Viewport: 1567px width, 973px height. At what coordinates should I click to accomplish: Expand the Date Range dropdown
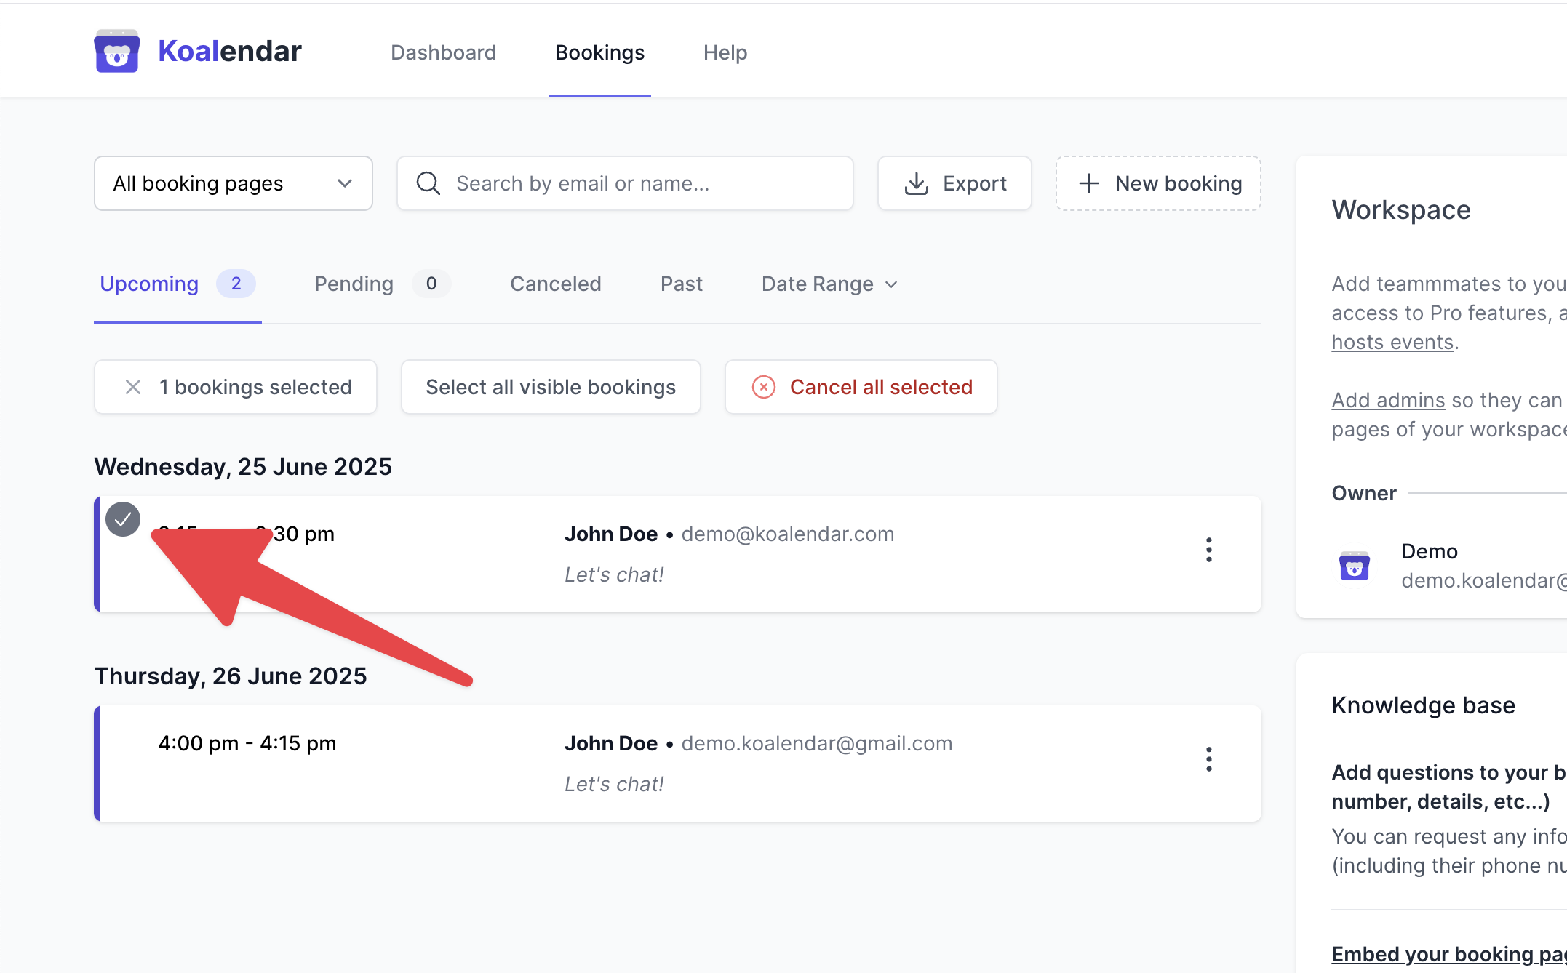coord(829,284)
